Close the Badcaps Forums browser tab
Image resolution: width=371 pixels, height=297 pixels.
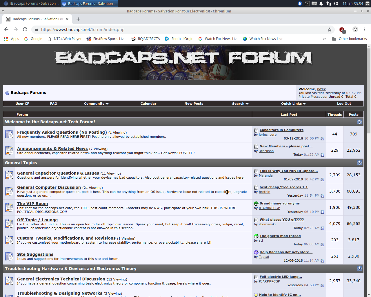click(x=67, y=19)
